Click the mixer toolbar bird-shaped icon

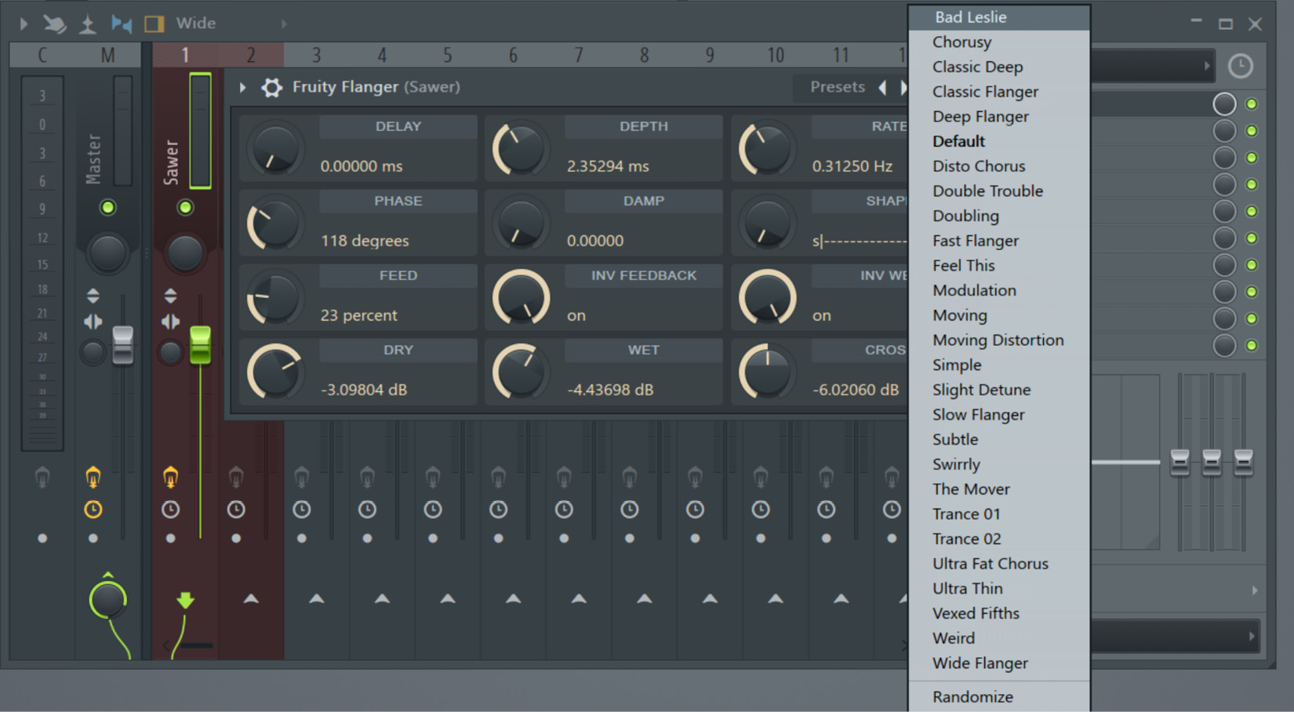tap(54, 24)
